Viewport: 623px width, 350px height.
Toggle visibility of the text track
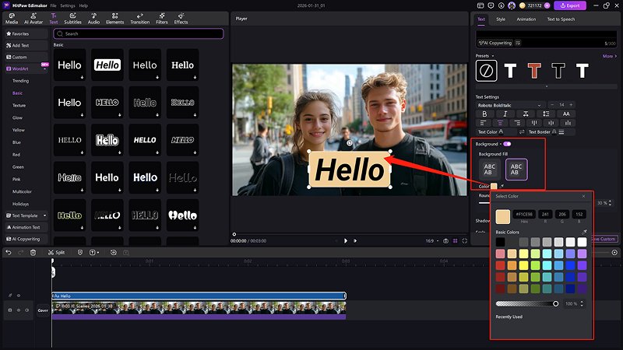18,296
